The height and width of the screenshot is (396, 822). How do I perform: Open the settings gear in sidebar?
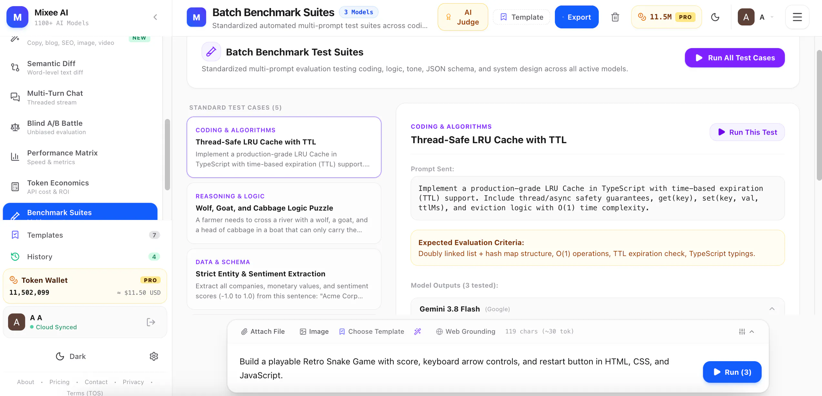click(154, 356)
